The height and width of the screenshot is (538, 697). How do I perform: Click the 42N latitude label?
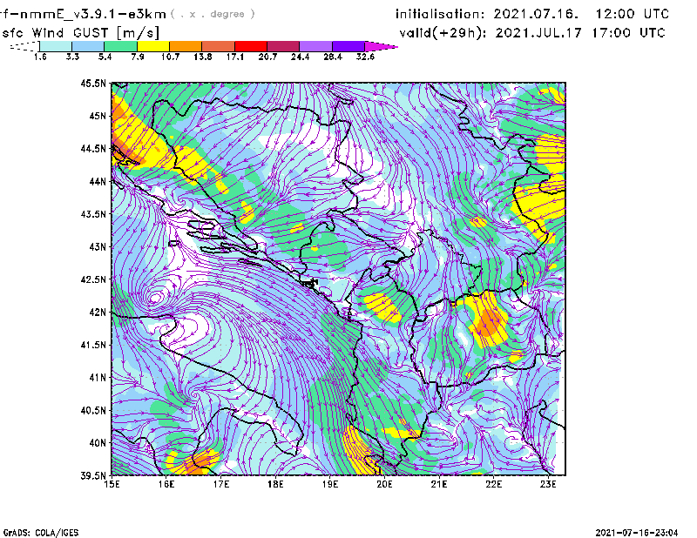click(x=98, y=312)
